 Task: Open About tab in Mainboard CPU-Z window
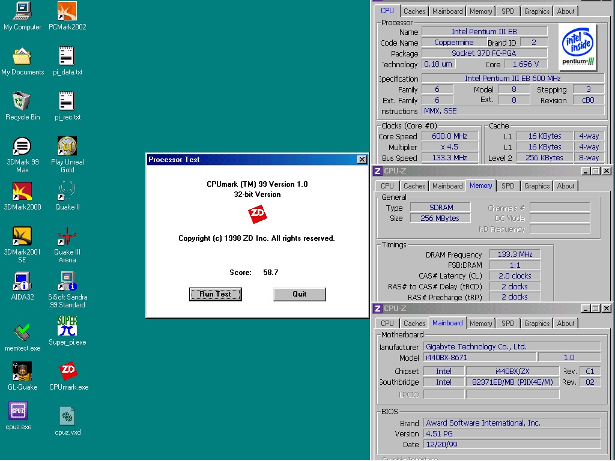[x=566, y=324]
